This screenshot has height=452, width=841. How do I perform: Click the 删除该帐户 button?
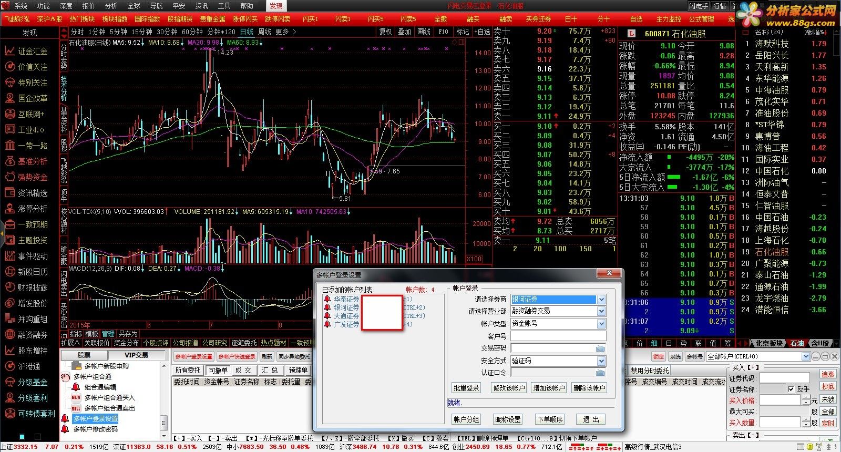pos(589,388)
